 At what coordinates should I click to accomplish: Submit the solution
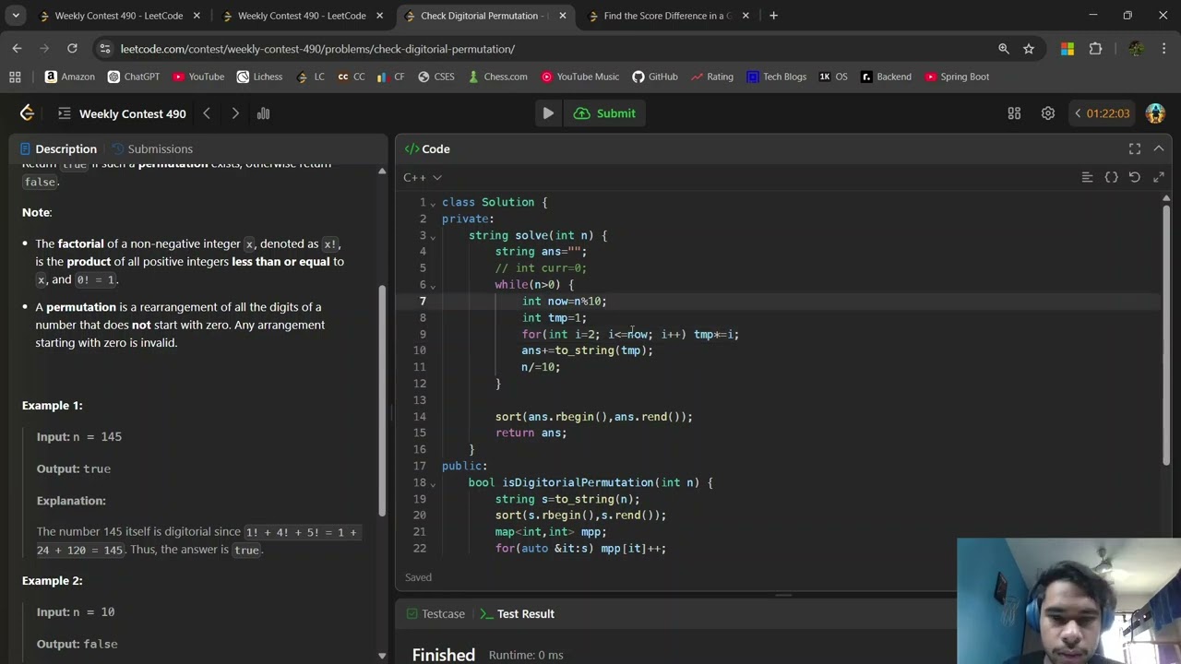tap(605, 113)
